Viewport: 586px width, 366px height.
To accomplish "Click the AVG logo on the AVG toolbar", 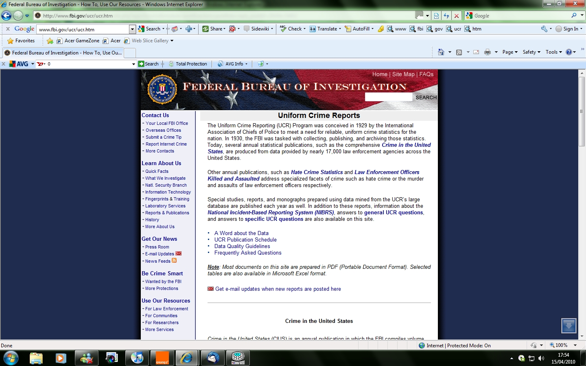I will (19, 64).
